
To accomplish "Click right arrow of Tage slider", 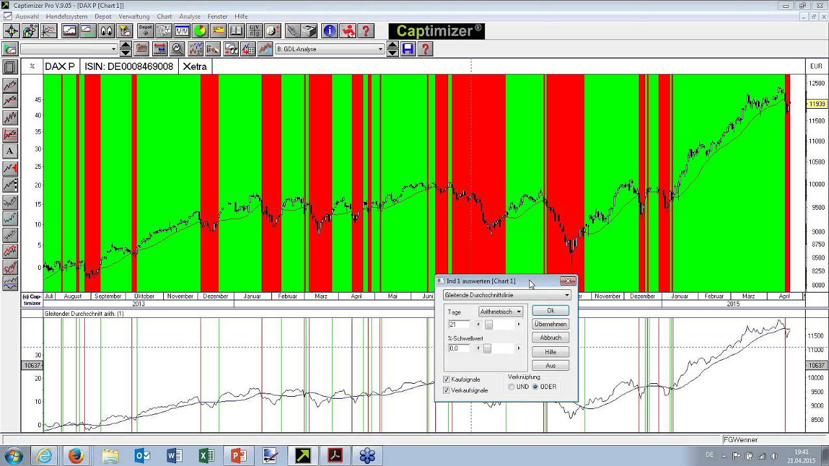I will (x=518, y=324).
